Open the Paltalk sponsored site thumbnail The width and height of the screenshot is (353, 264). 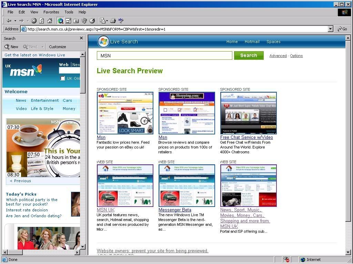249,113
